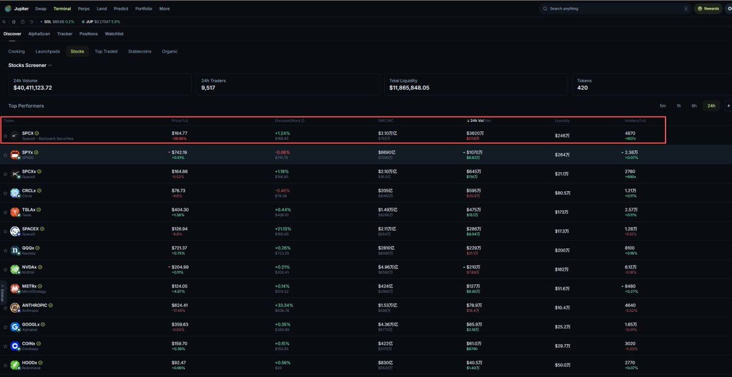Star SPYx to add to watchlist
The image size is (732, 377).
coord(5,155)
